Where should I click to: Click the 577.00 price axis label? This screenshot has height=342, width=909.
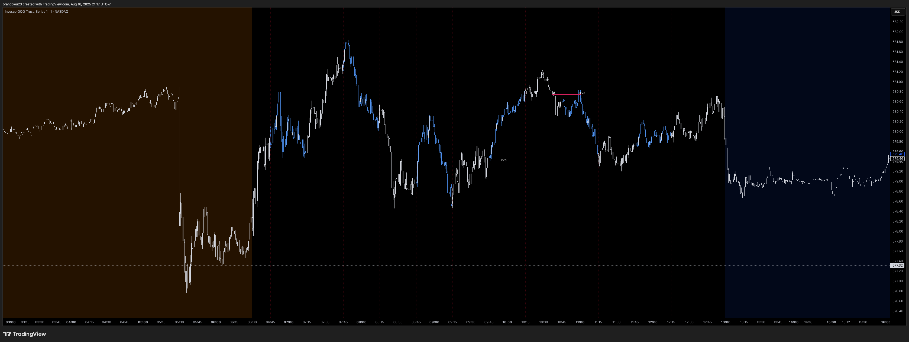click(x=898, y=281)
